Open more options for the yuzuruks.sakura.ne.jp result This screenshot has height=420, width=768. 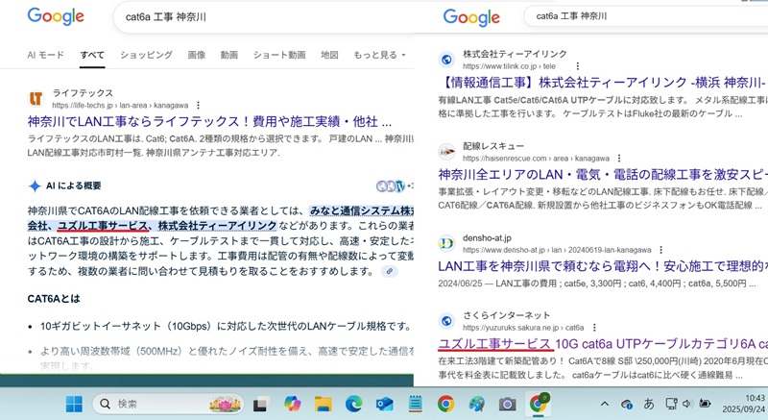tap(594, 328)
